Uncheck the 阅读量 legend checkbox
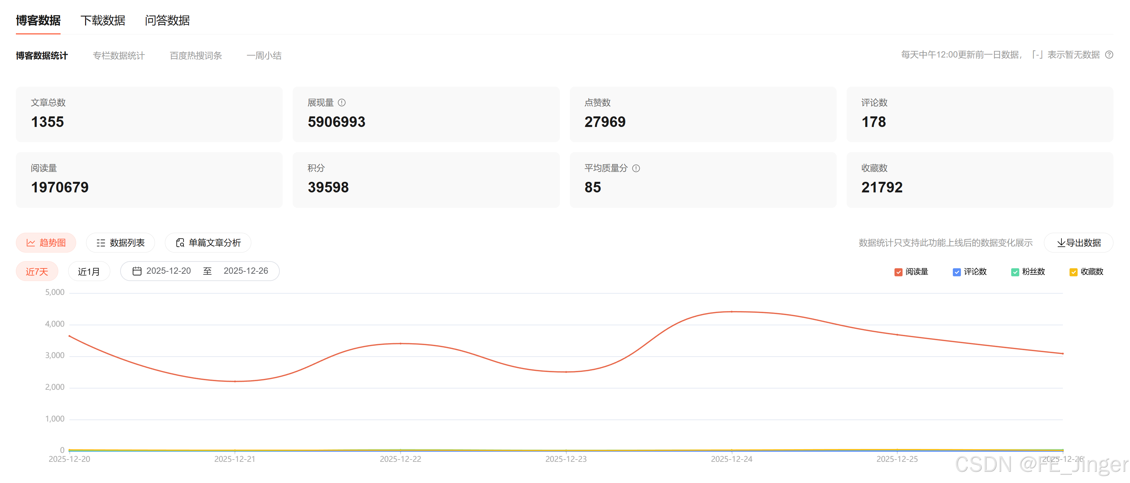Screen dimensions: 1130x483 (x=898, y=272)
